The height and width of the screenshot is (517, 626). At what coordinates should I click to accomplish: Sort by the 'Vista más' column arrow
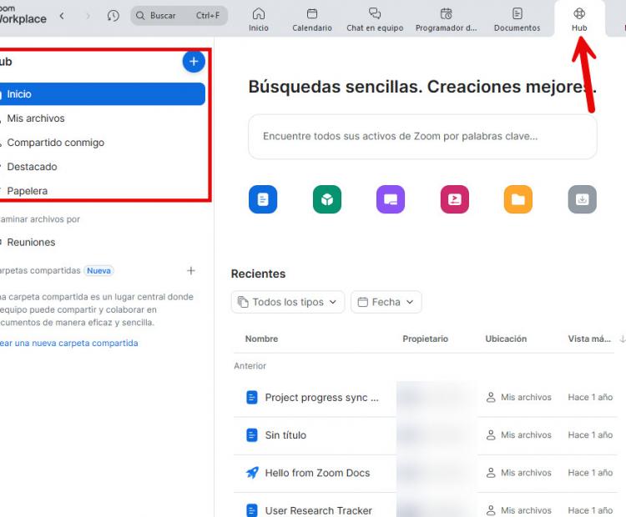pyautogui.click(x=622, y=339)
